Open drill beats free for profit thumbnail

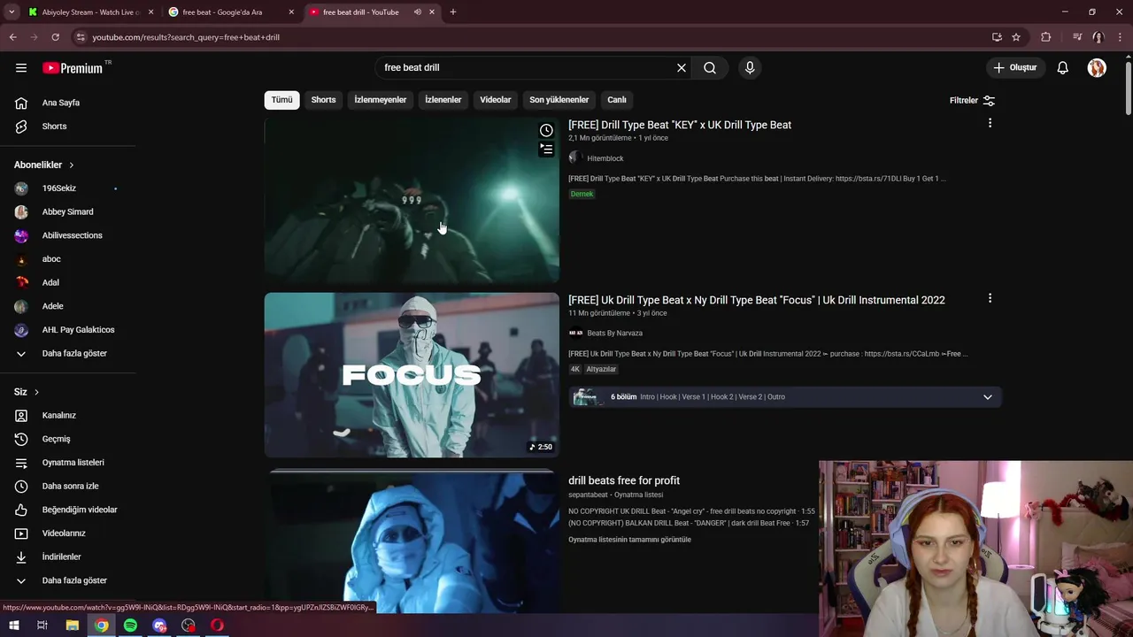tap(412, 541)
